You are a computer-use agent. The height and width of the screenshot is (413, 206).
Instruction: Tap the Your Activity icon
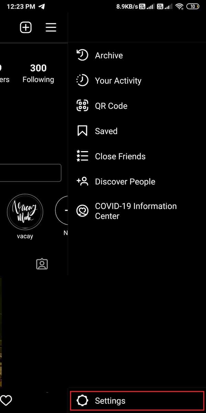[82, 81]
